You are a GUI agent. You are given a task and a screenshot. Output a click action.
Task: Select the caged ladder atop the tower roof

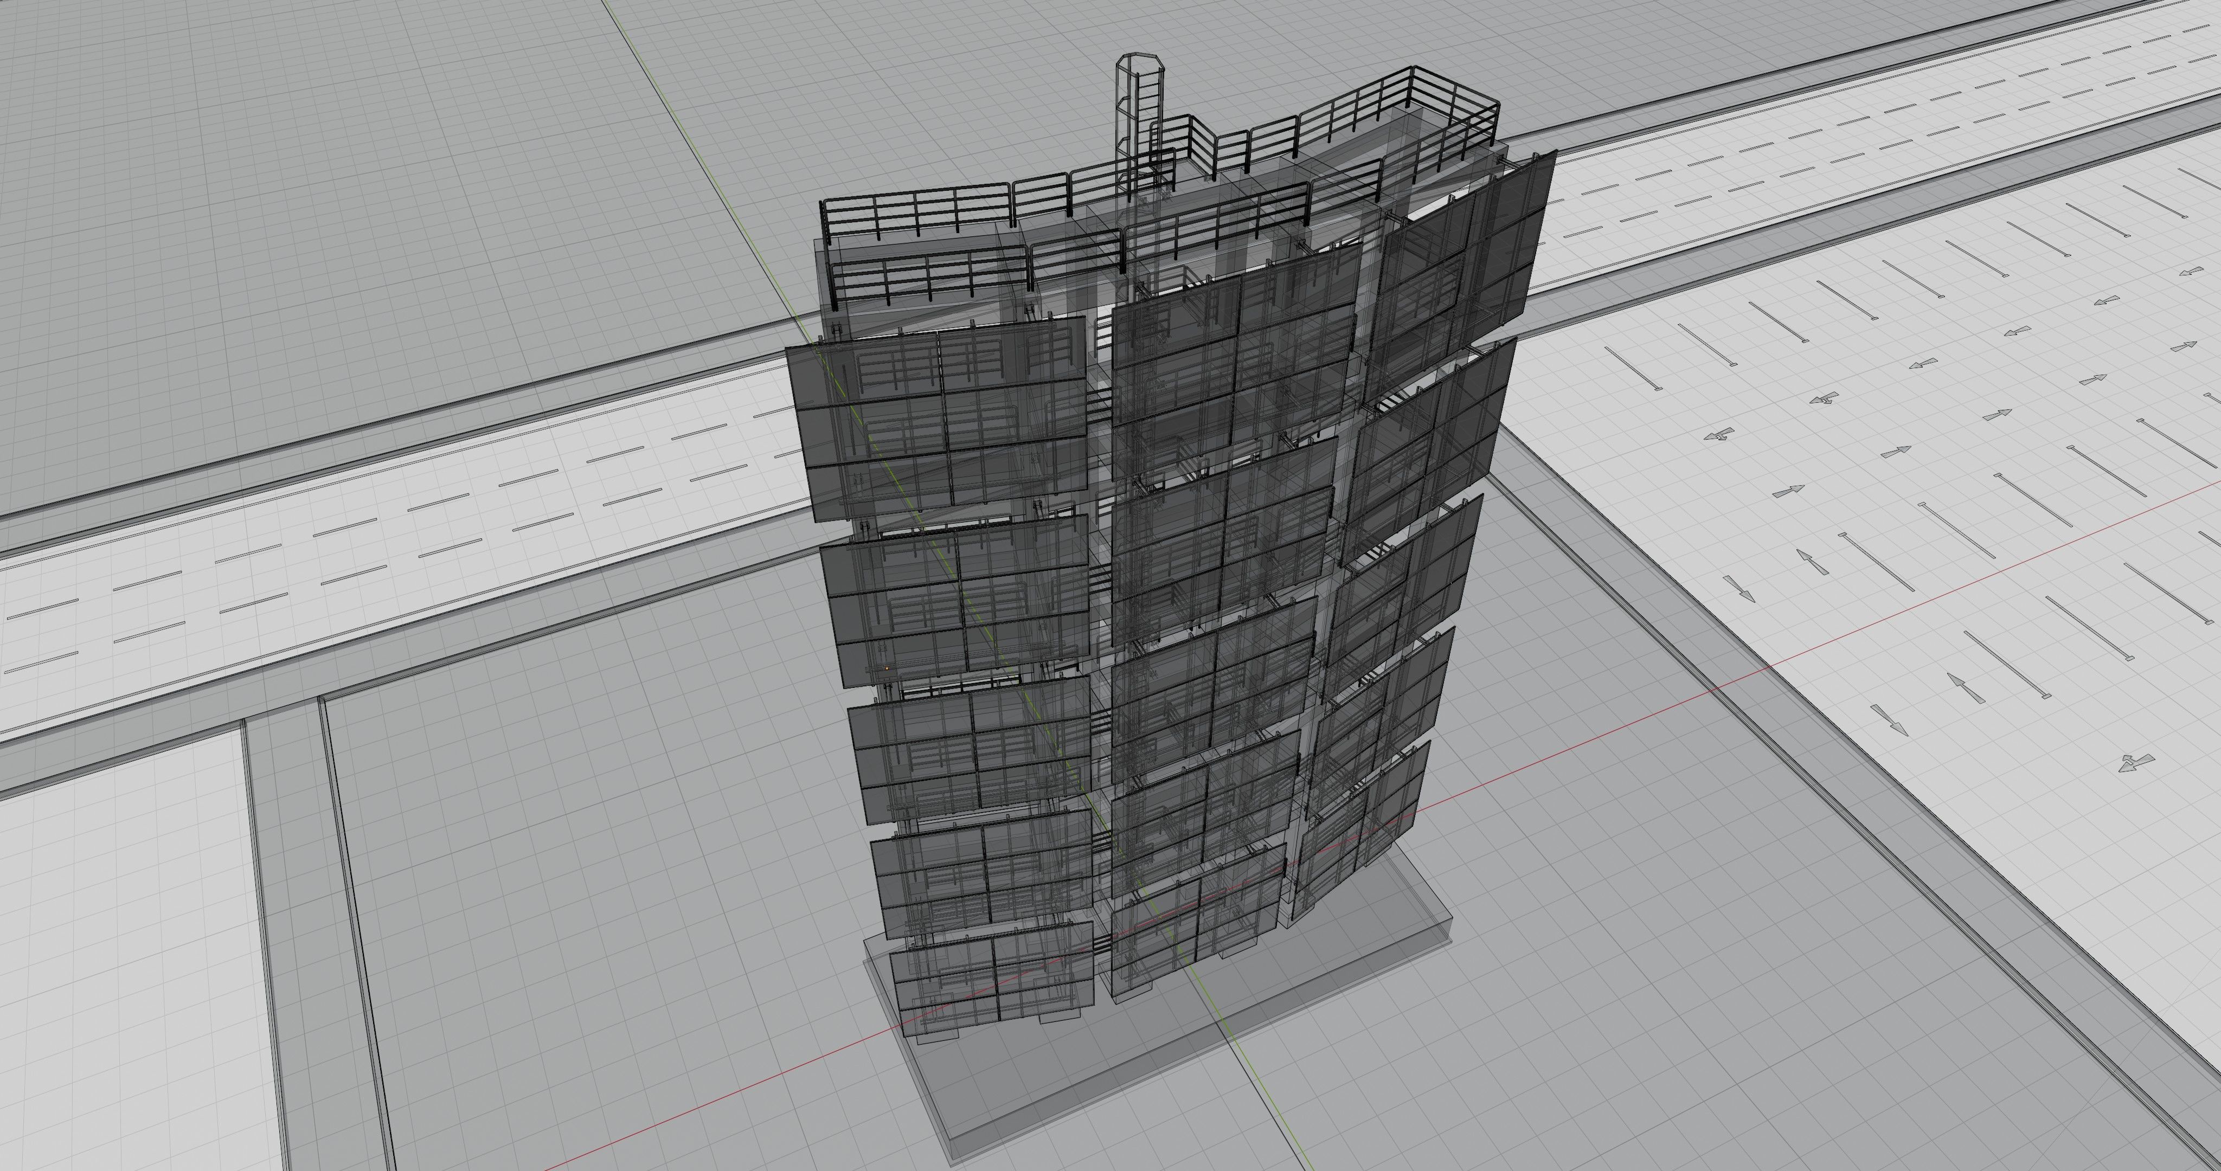[x=1139, y=125]
